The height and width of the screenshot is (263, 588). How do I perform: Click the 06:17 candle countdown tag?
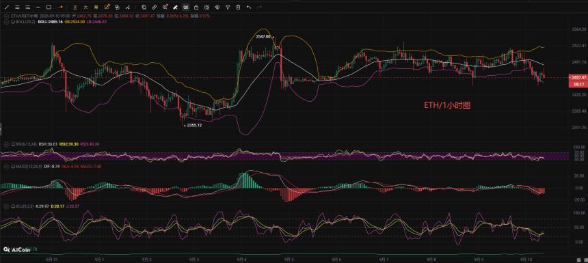578,84
